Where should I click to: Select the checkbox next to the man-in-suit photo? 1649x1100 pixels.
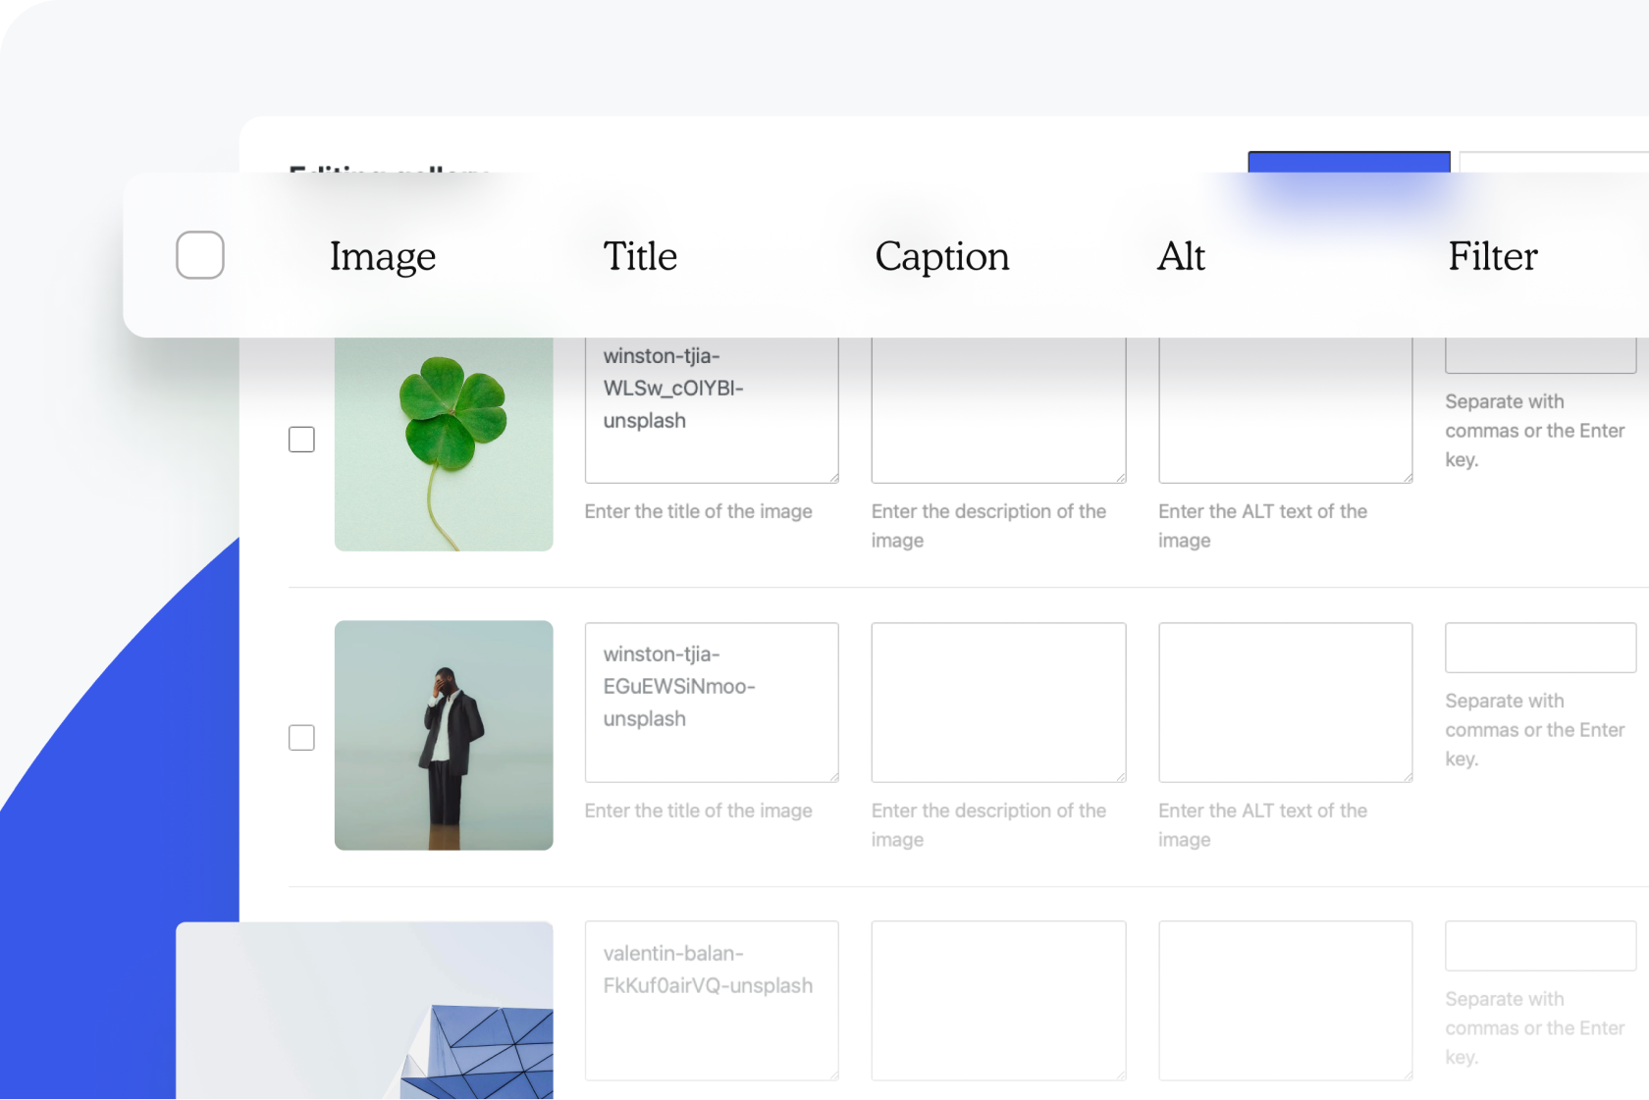[x=301, y=738]
